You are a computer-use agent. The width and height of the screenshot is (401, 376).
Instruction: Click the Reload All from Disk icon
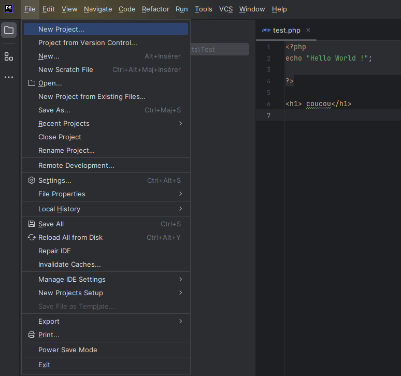[x=32, y=237]
